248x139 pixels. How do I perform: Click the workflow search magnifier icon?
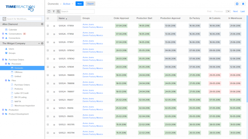4,19
